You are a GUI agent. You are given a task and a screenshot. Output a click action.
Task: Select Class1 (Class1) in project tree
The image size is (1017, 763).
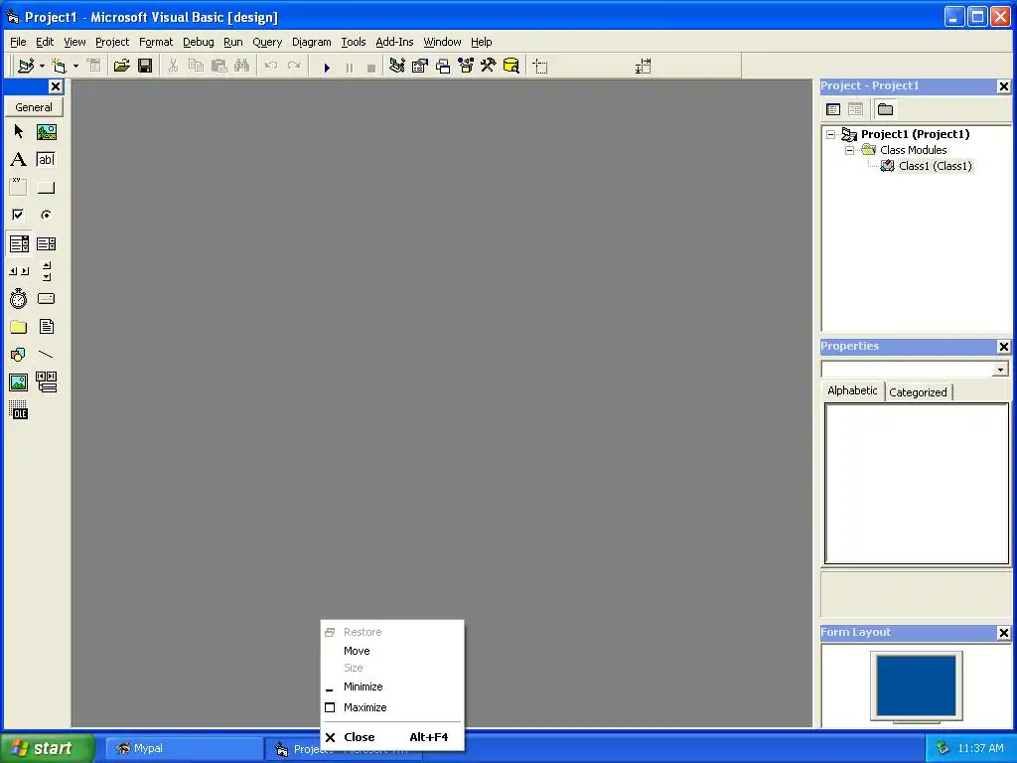point(936,166)
